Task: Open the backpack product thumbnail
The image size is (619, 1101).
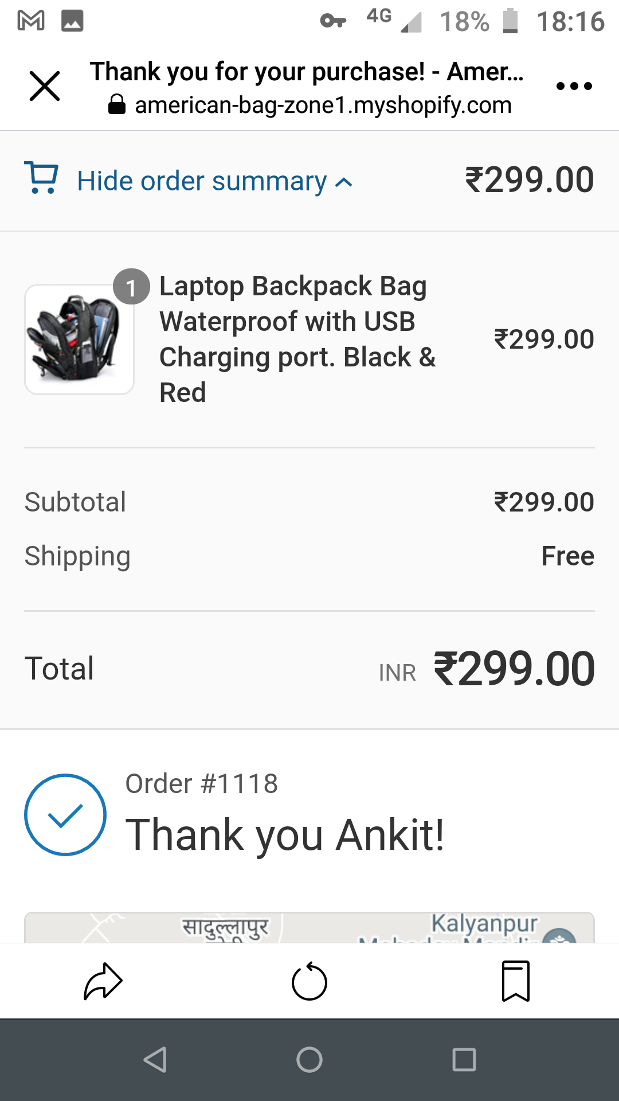Action: click(x=79, y=339)
